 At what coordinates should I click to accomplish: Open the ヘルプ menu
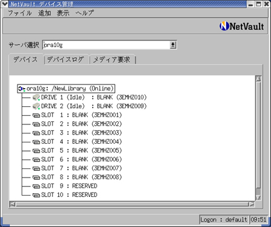pos(84,13)
